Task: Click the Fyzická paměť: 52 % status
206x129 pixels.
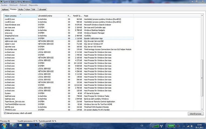Action: 48,121
